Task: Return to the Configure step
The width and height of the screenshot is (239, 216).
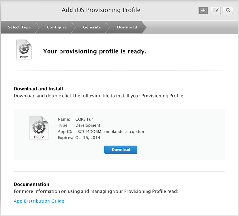Action: pos(57,27)
